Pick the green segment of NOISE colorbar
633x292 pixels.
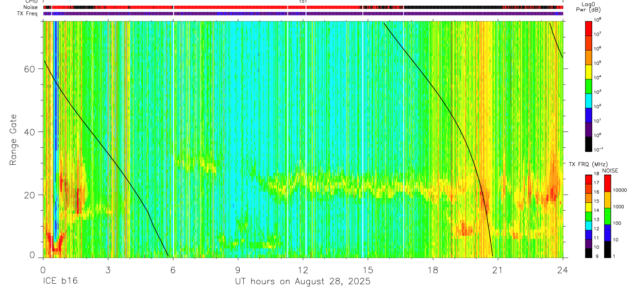pos(608,216)
